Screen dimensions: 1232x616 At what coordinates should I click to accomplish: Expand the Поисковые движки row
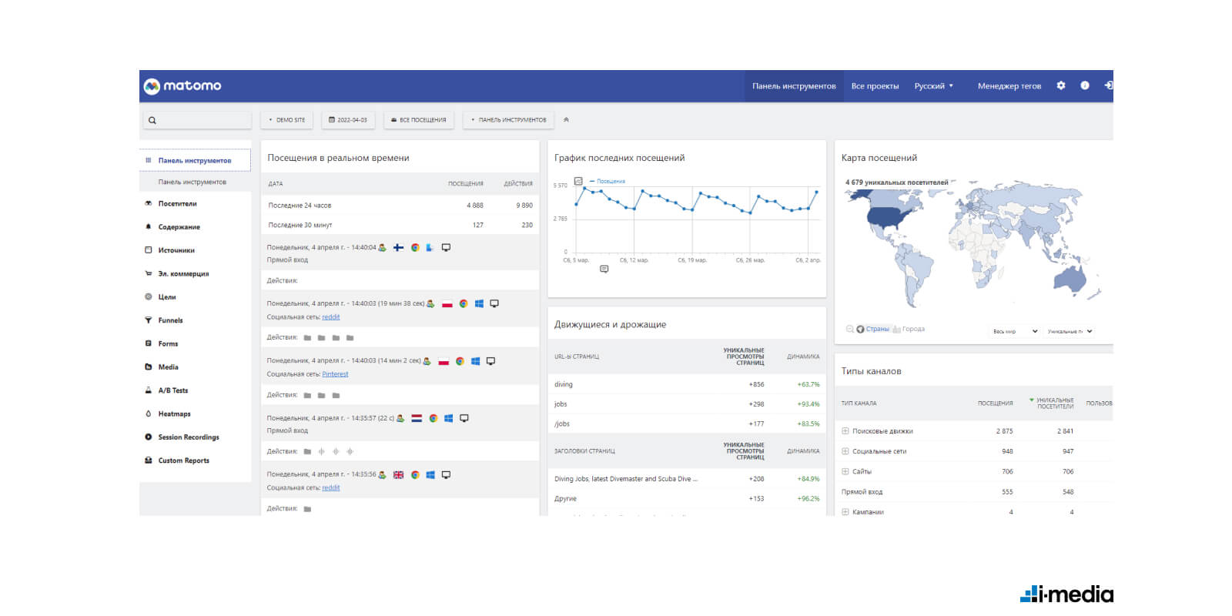pos(845,431)
